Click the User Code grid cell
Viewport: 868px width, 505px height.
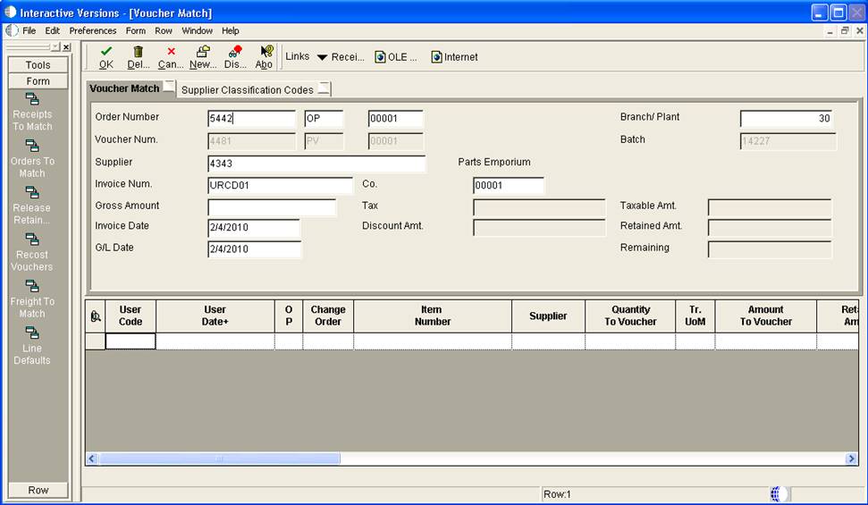point(131,341)
